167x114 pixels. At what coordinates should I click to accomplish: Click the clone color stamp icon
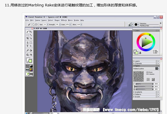click(140, 53)
